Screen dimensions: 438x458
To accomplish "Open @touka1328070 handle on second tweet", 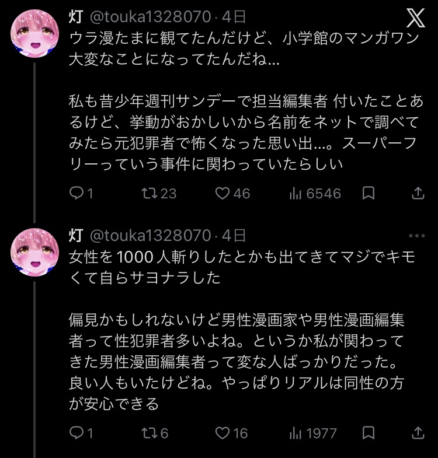I will 149,236.
